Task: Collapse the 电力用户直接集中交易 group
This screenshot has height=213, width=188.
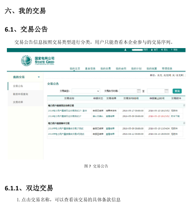Action: 184,123
